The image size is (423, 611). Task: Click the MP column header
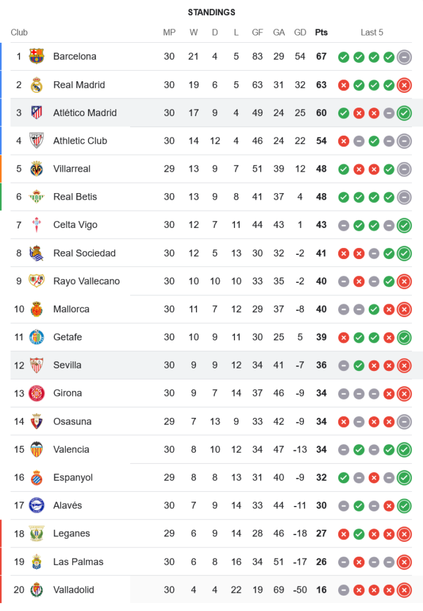coord(169,32)
